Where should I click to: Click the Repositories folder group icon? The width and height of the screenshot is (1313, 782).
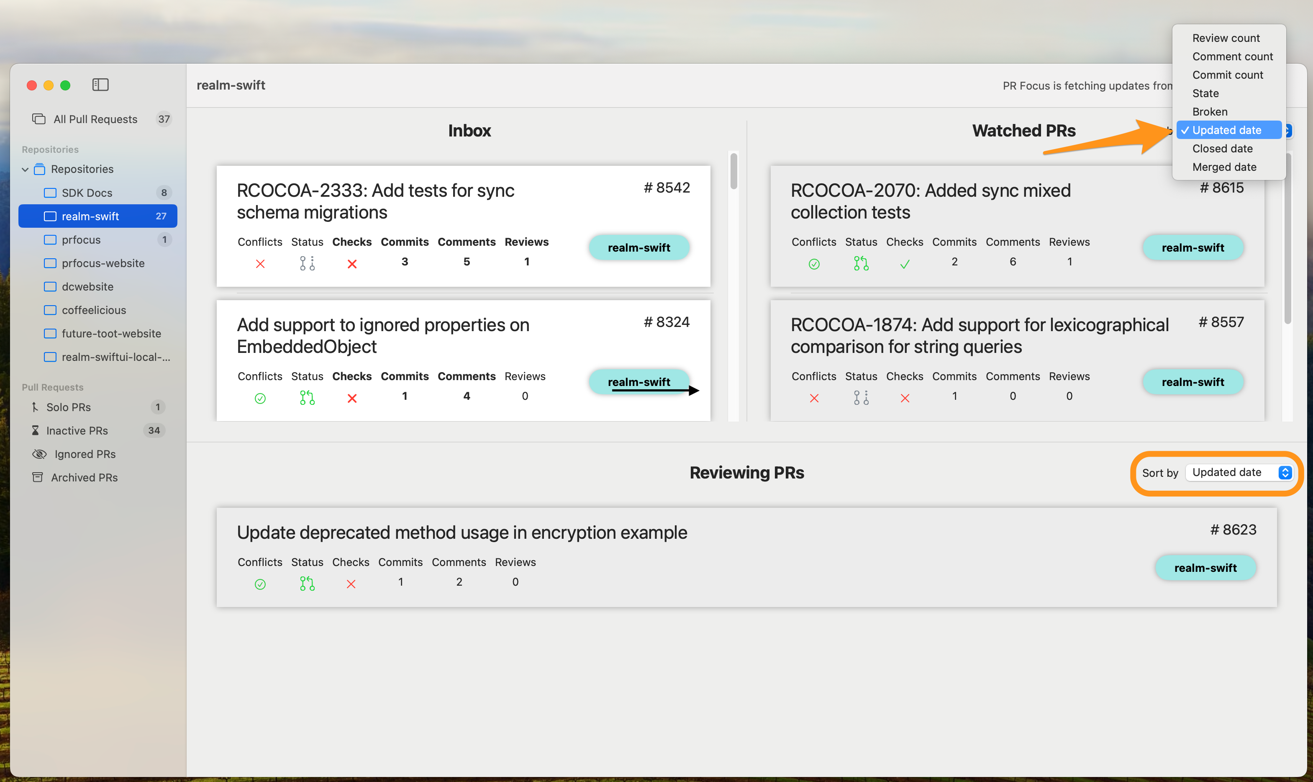coord(39,169)
